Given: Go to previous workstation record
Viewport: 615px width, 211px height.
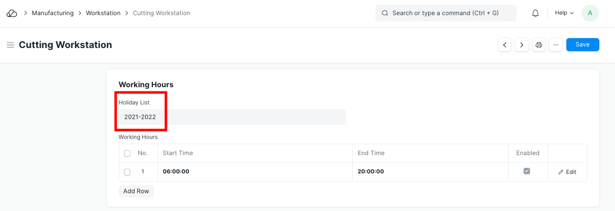Looking at the screenshot, I should point(505,45).
